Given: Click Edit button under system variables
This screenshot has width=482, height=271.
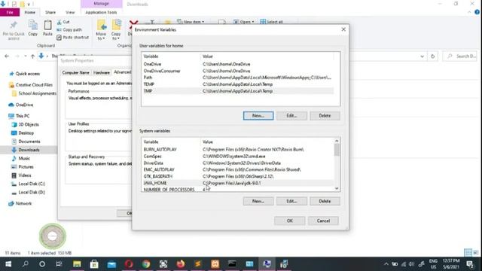Looking at the screenshot, I should [291, 201].
